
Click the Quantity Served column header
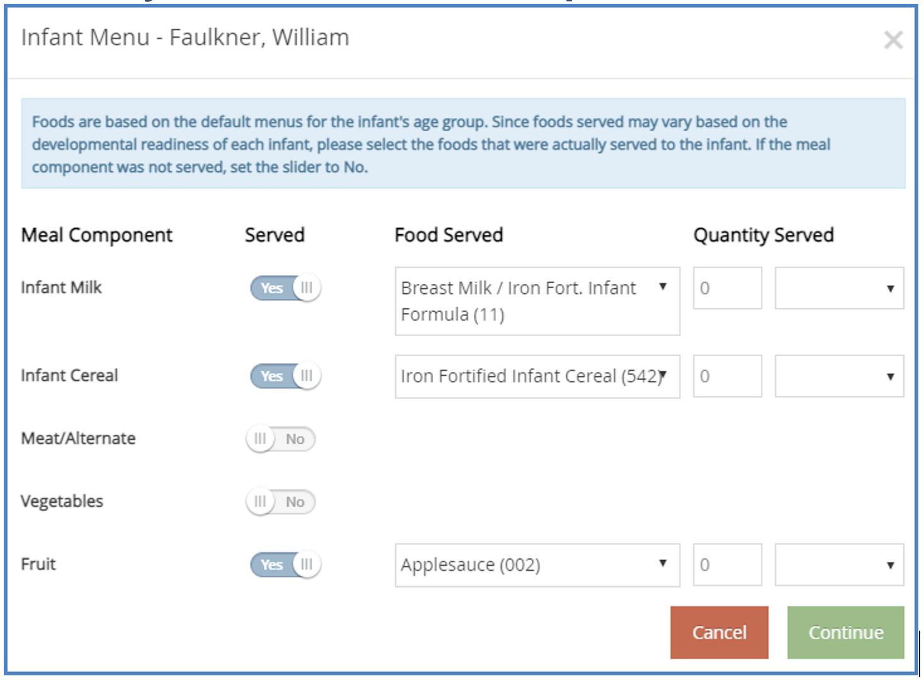click(763, 235)
